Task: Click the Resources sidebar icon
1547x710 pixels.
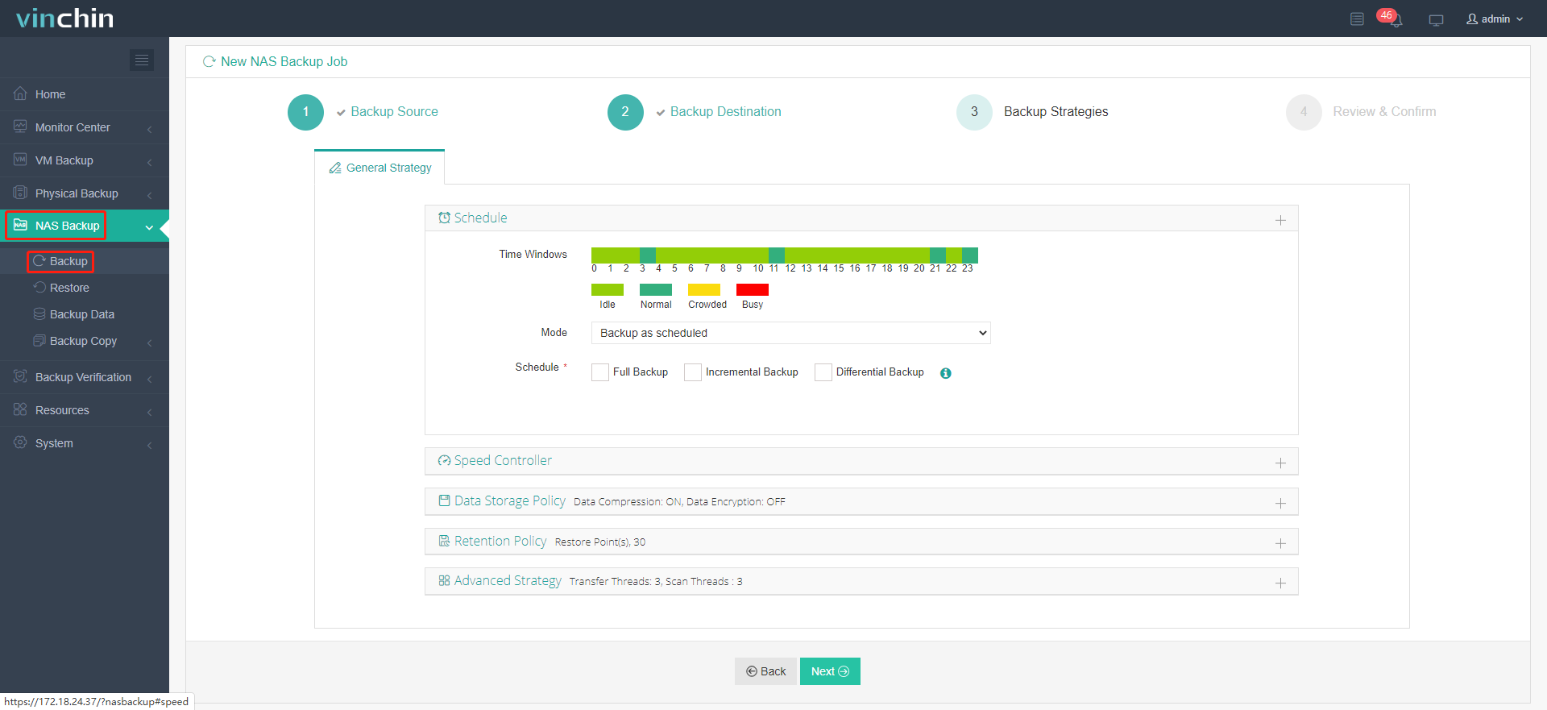Action: point(20,409)
